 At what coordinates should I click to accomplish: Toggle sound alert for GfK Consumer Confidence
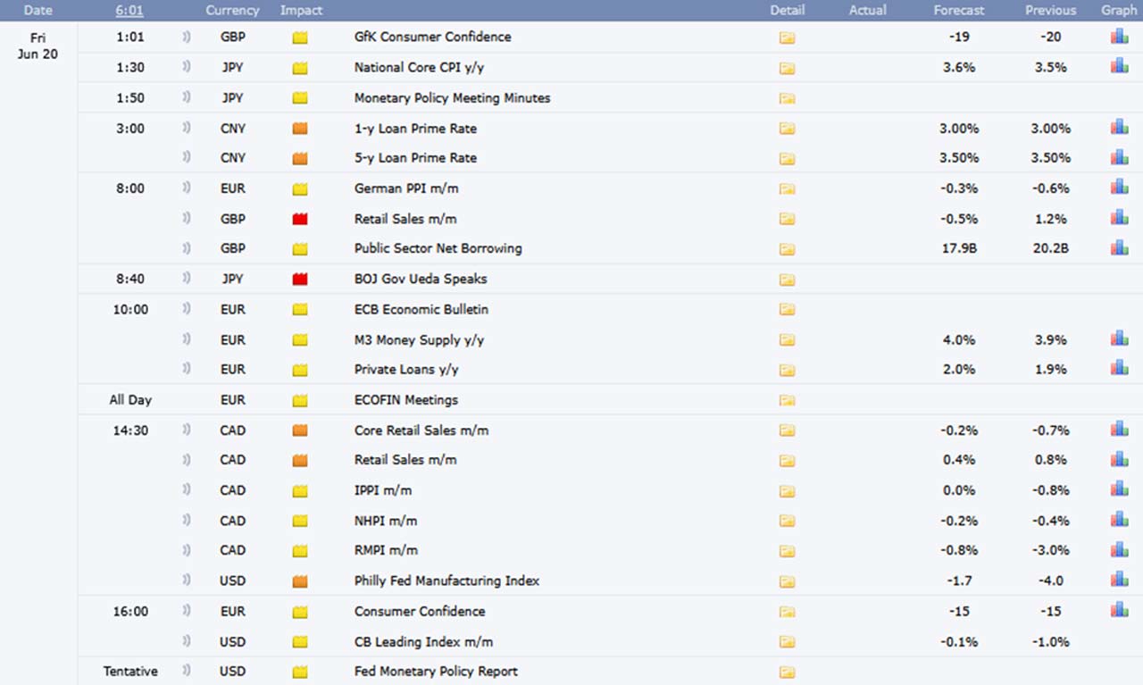pyautogui.click(x=187, y=38)
